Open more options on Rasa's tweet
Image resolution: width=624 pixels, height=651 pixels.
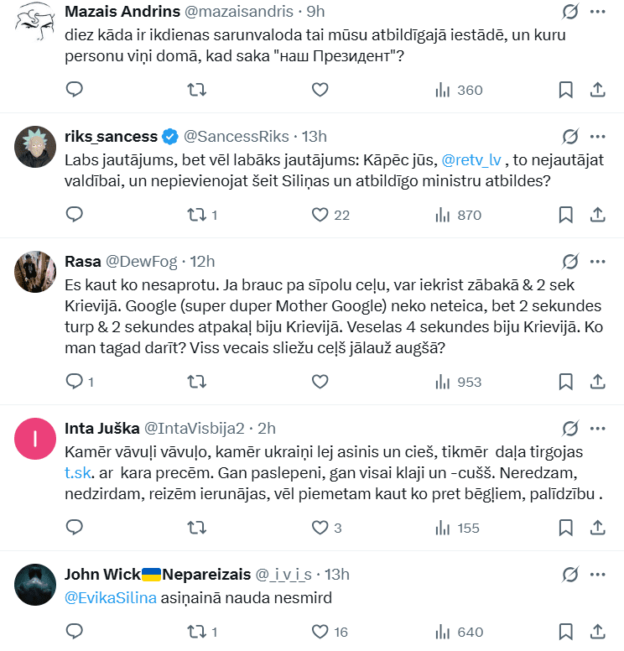click(x=598, y=262)
